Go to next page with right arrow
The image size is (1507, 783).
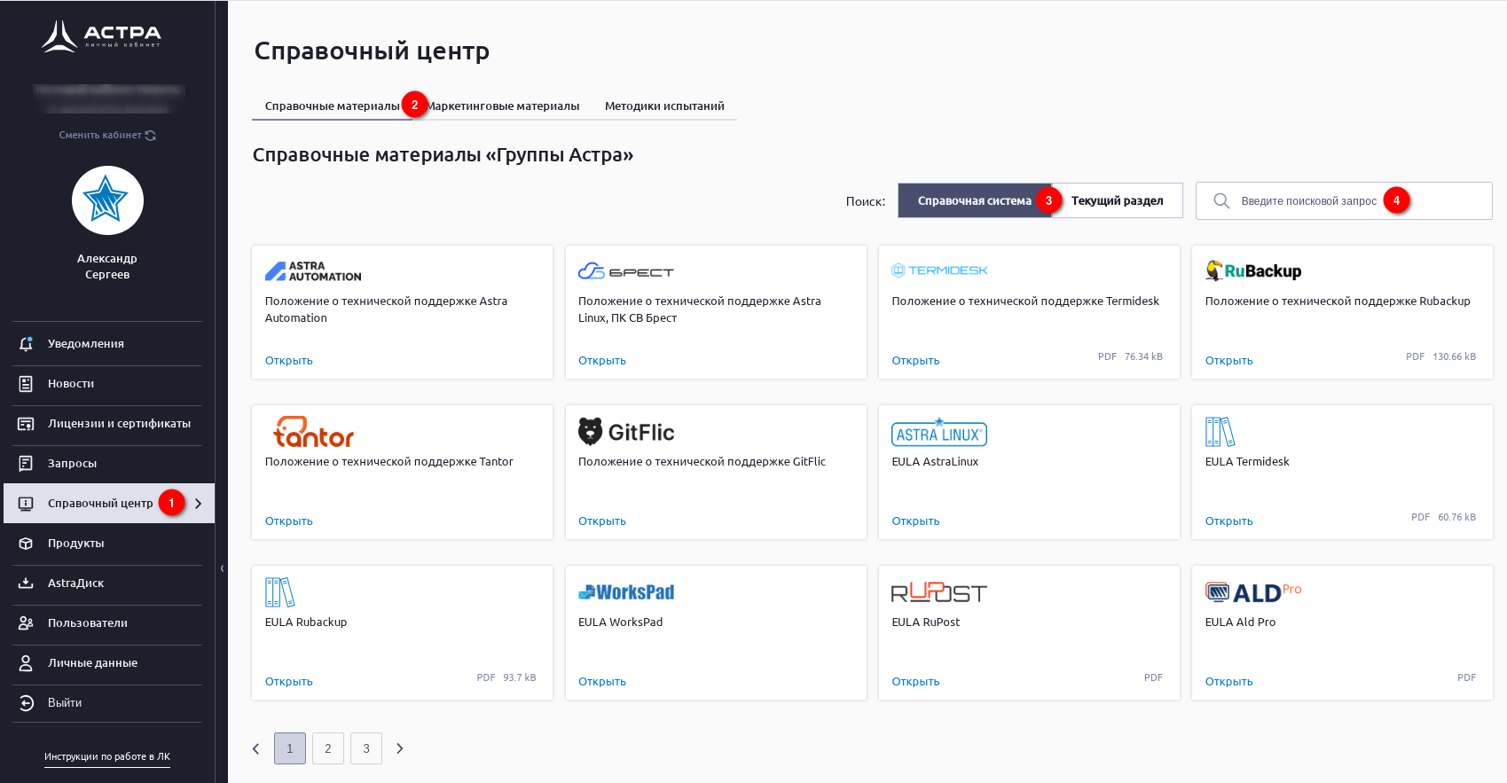click(400, 748)
